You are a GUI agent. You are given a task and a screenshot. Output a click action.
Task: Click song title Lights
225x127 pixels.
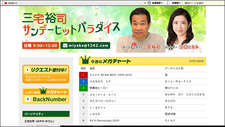[98, 108]
